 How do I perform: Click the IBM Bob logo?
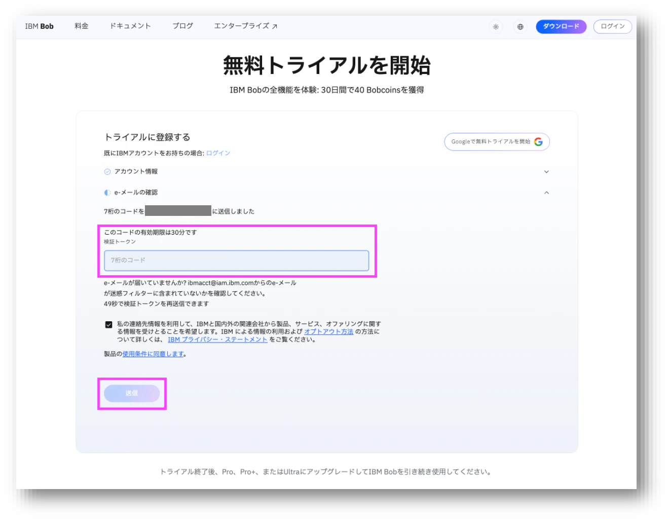40,26
